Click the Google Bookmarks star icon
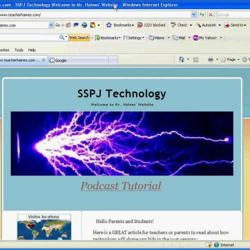This screenshot has height=250, width=250. click(x=109, y=25)
